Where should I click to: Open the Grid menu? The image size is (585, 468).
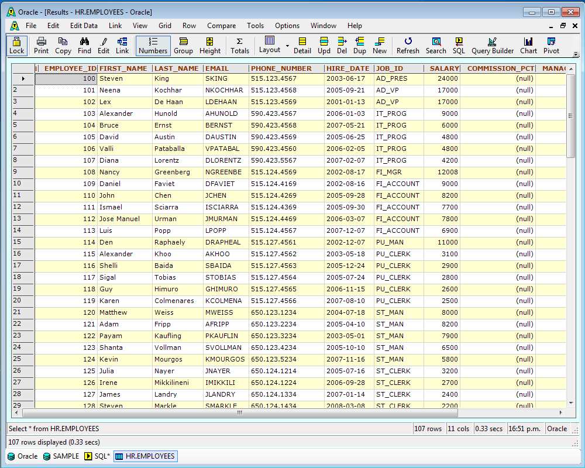[x=165, y=26]
